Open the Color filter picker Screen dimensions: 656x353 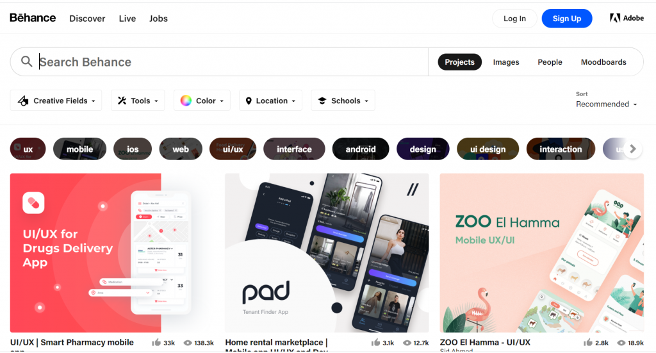(x=202, y=101)
